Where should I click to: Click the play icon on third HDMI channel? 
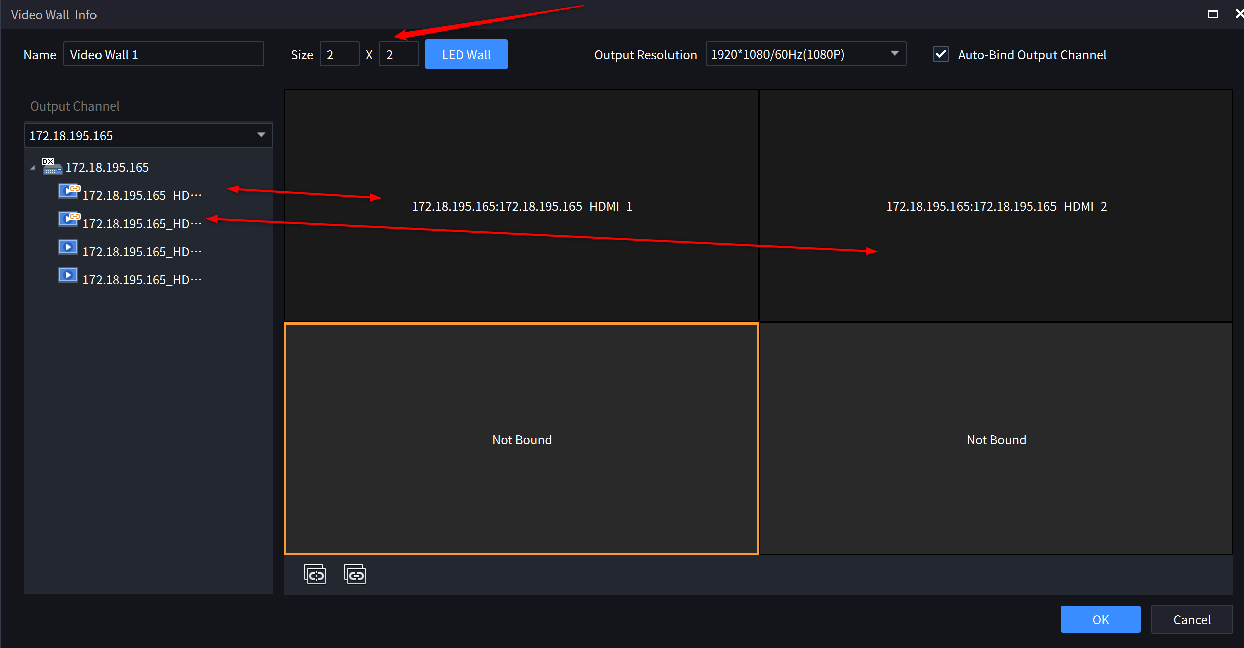click(x=68, y=247)
